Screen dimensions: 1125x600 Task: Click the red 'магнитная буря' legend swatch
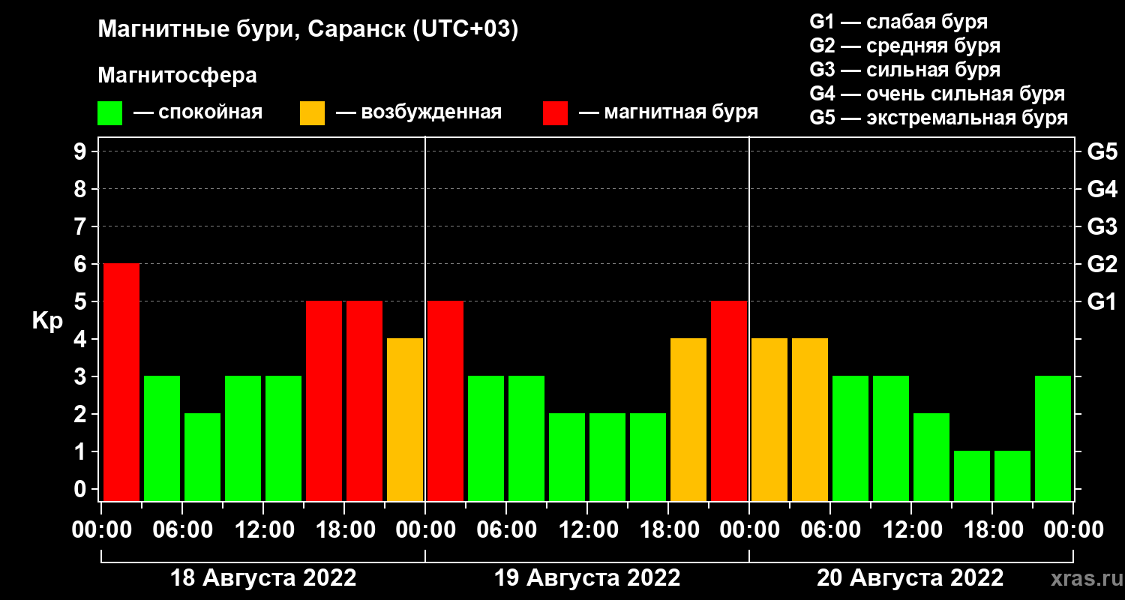click(555, 113)
